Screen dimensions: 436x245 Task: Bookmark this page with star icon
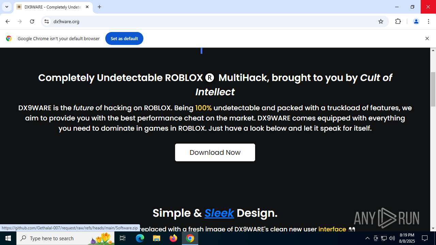(381, 21)
